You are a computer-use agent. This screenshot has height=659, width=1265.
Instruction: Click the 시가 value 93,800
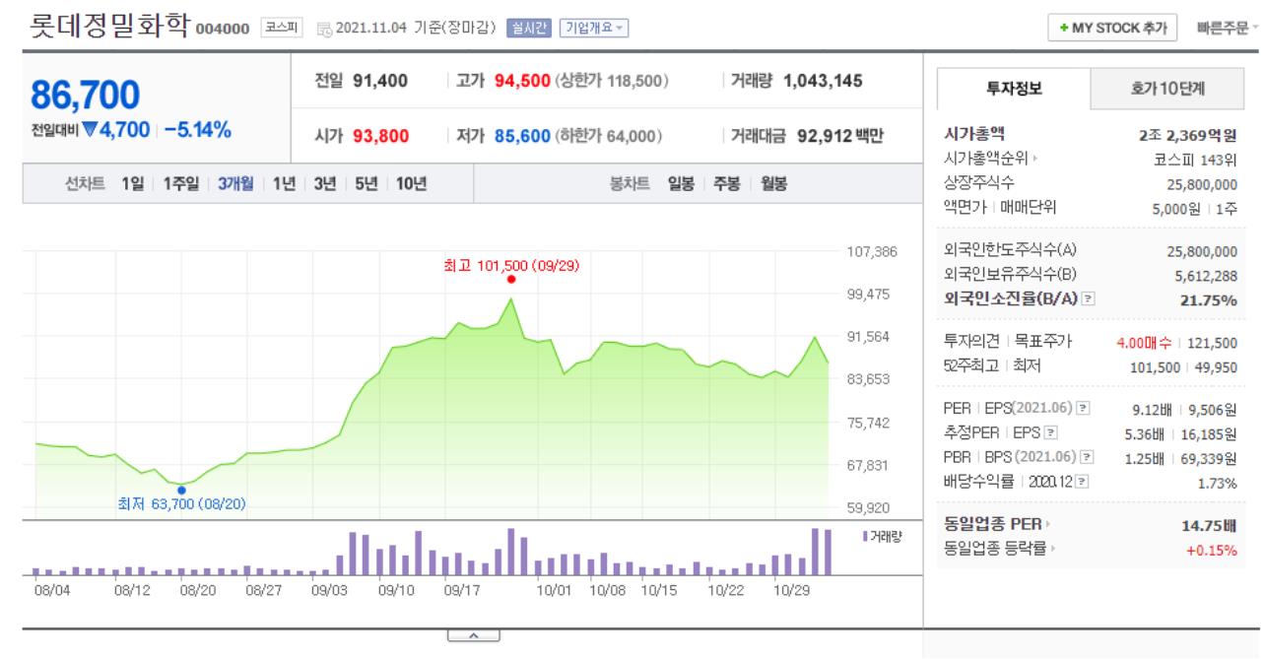point(381,136)
